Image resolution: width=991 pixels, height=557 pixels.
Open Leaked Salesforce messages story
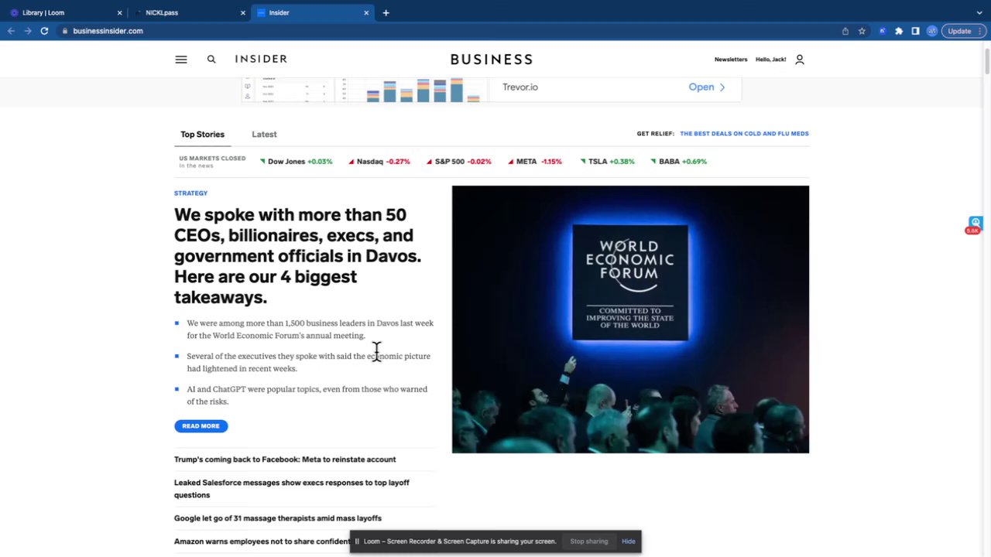[x=292, y=489]
